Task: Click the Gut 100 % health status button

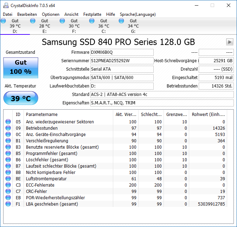Action: click(21, 68)
